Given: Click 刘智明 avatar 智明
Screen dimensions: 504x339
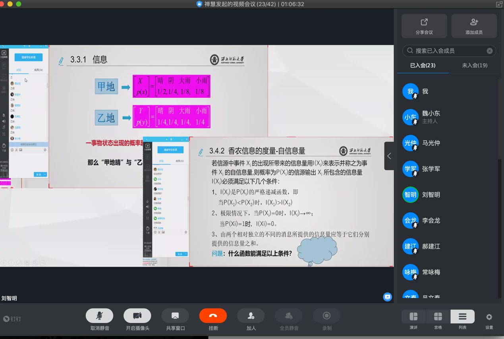Looking at the screenshot, I should coord(410,195).
